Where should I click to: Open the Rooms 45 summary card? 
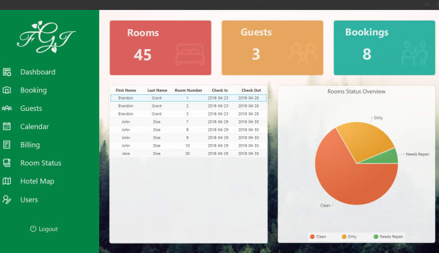click(160, 48)
